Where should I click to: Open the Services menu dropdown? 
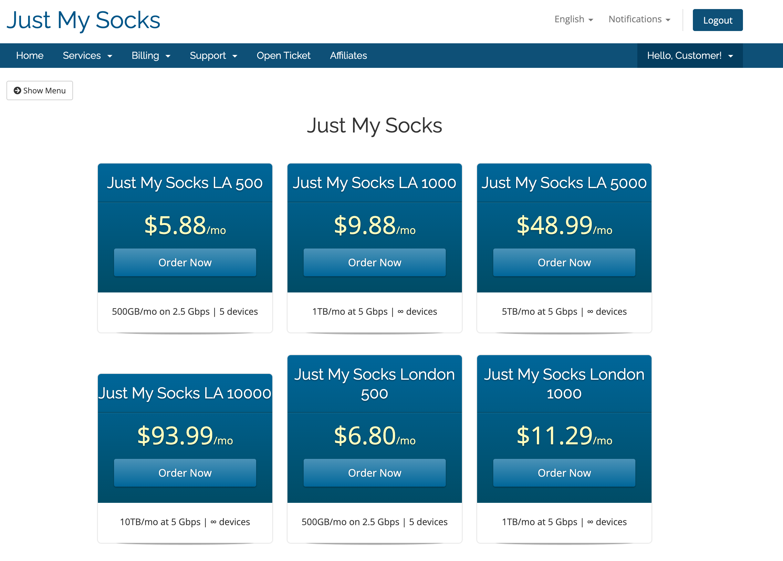click(87, 56)
